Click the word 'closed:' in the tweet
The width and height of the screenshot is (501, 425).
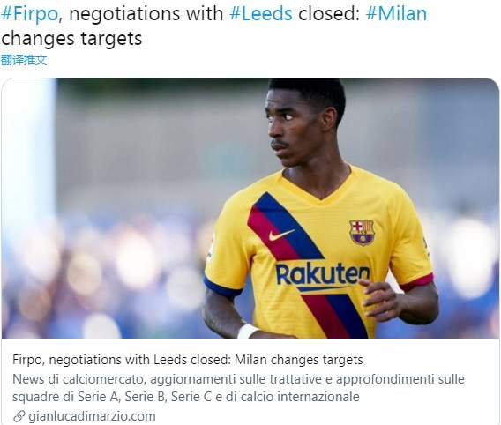[x=329, y=14]
